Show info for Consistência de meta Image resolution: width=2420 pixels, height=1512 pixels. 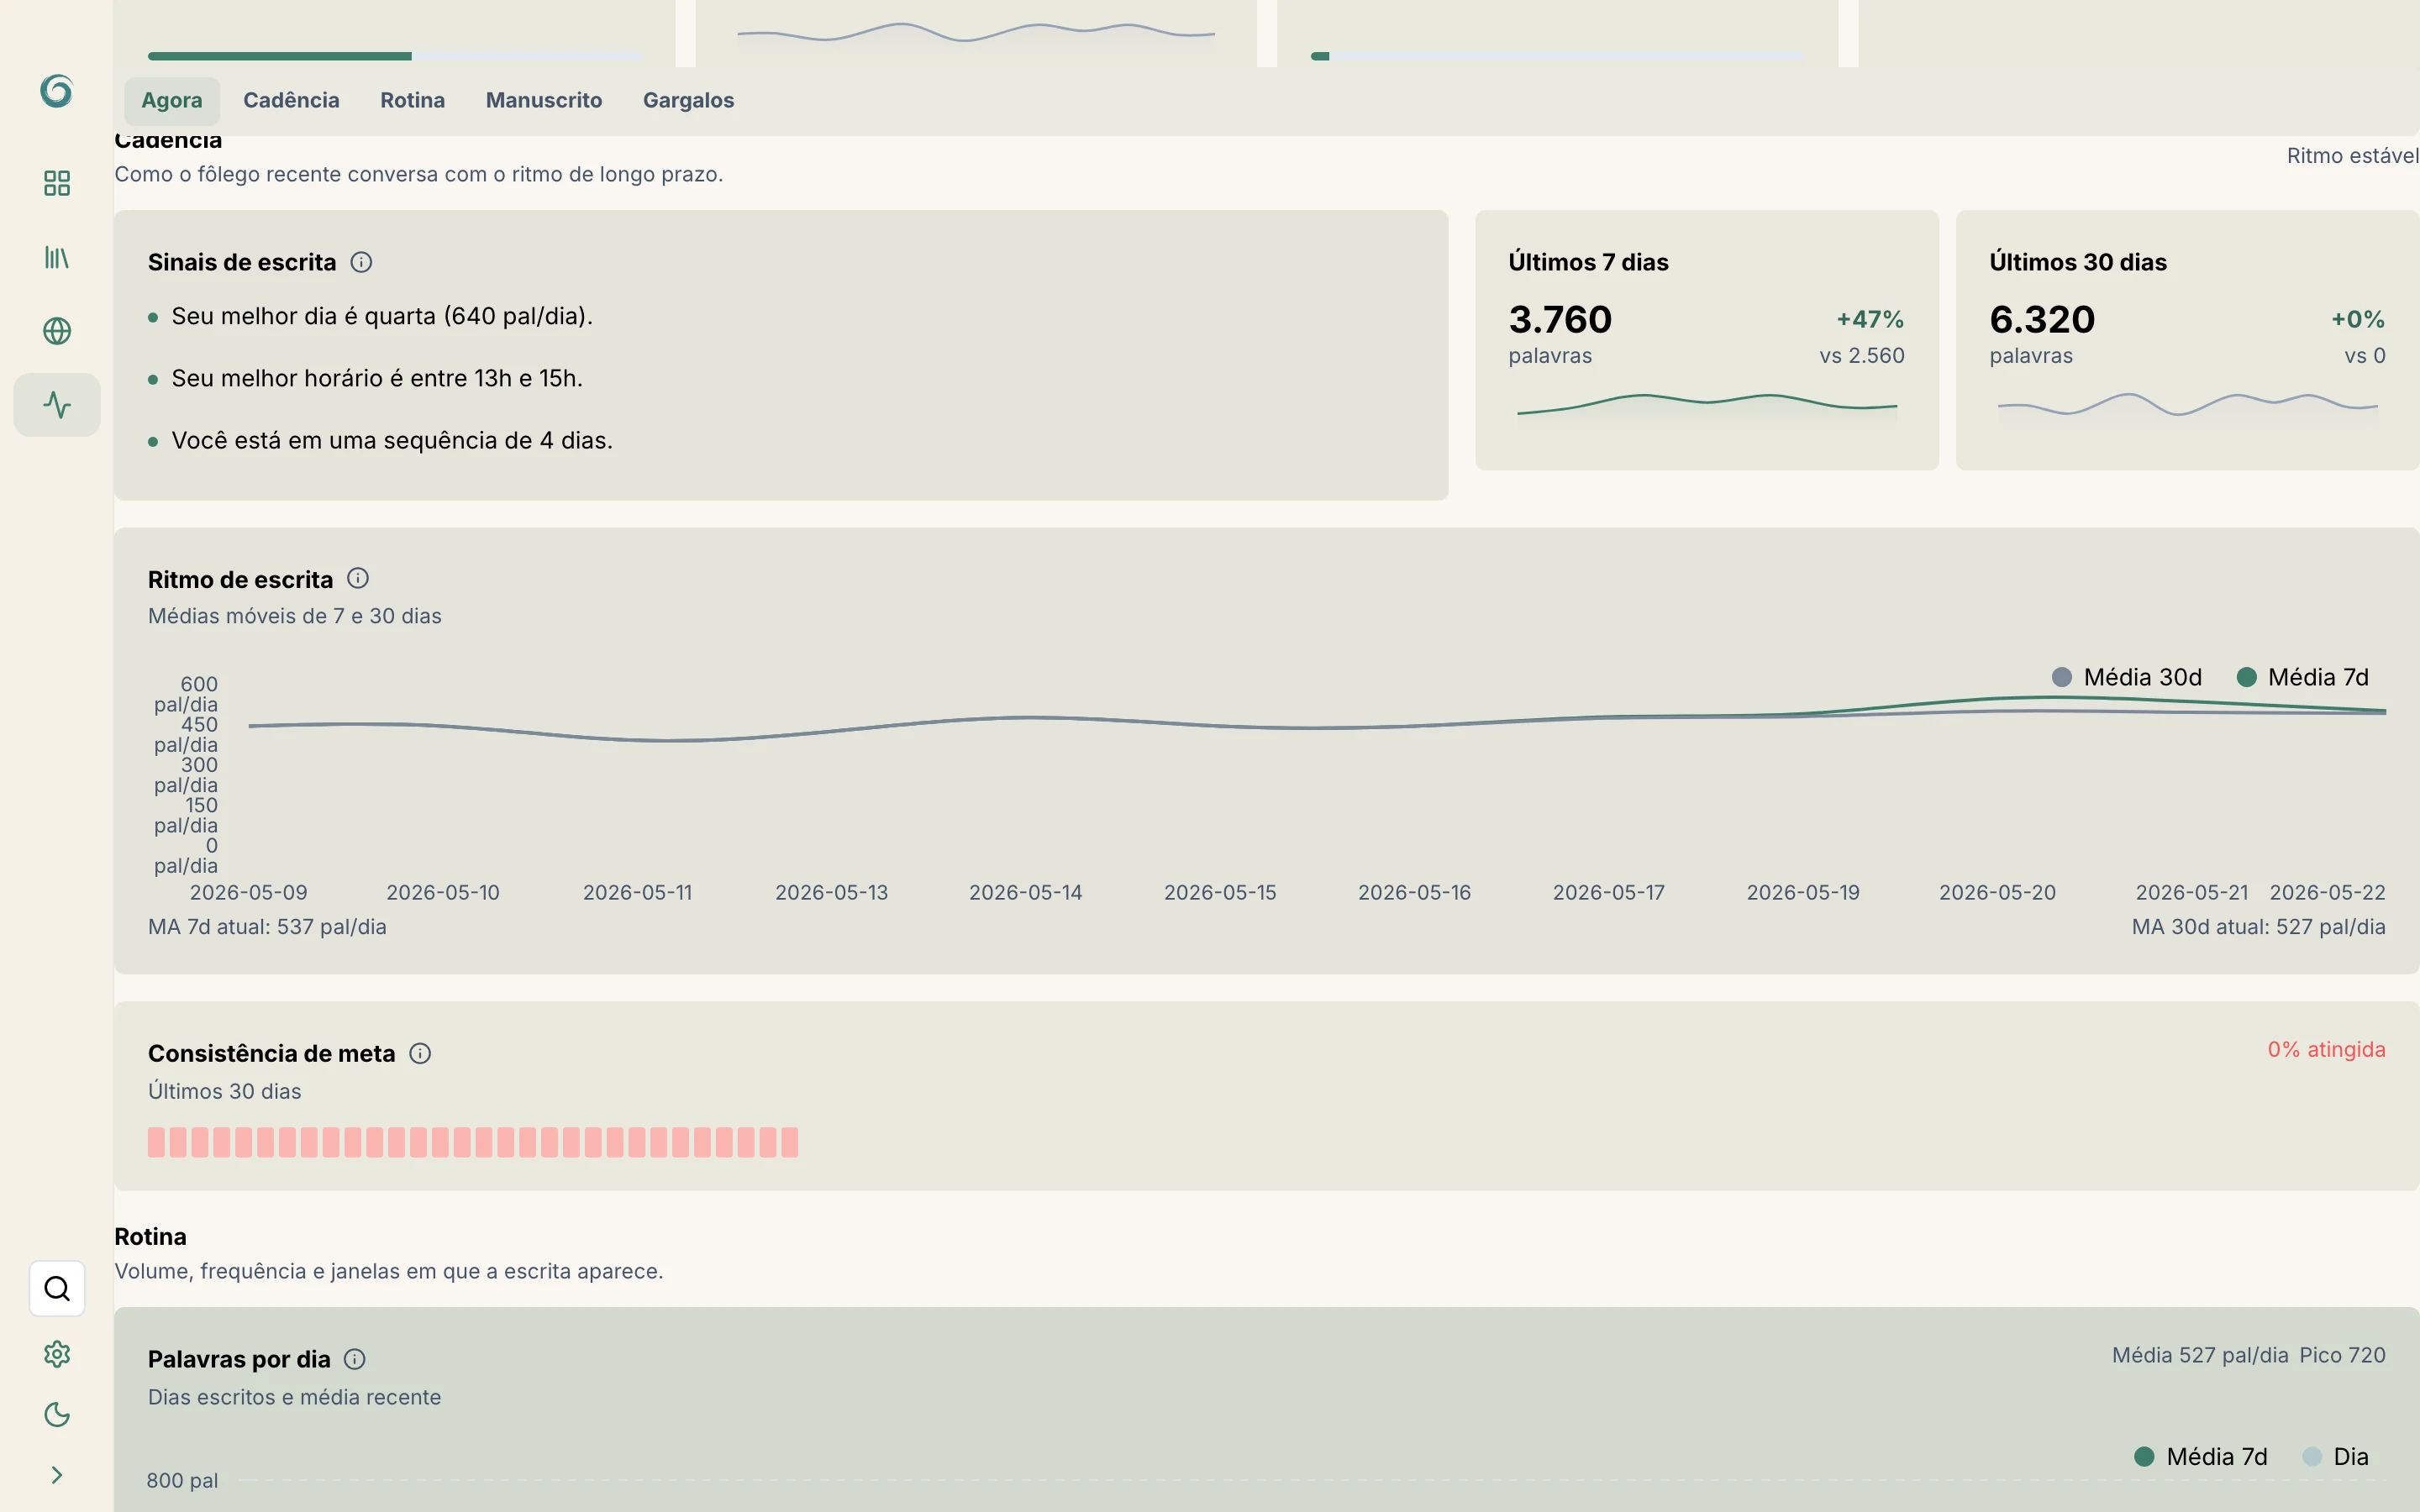click(x=420, y=1053)
